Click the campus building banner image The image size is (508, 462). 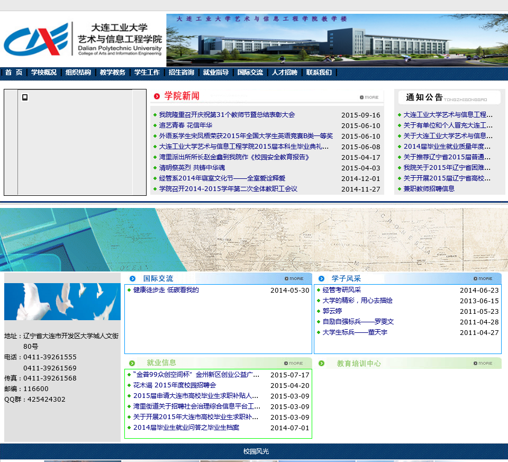pos(337,40)
